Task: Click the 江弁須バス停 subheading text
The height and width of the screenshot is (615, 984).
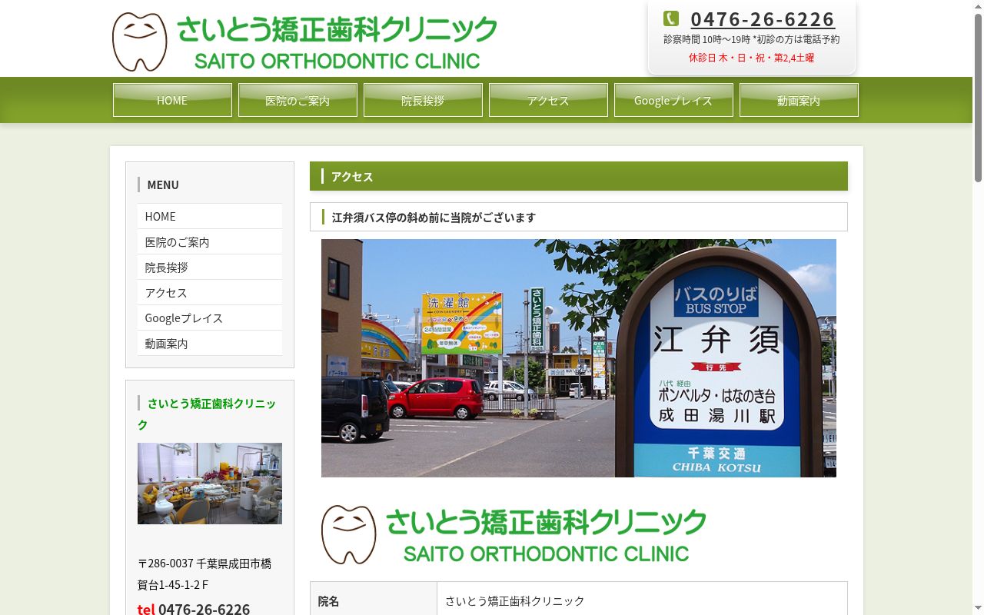Action: [434, 218]
